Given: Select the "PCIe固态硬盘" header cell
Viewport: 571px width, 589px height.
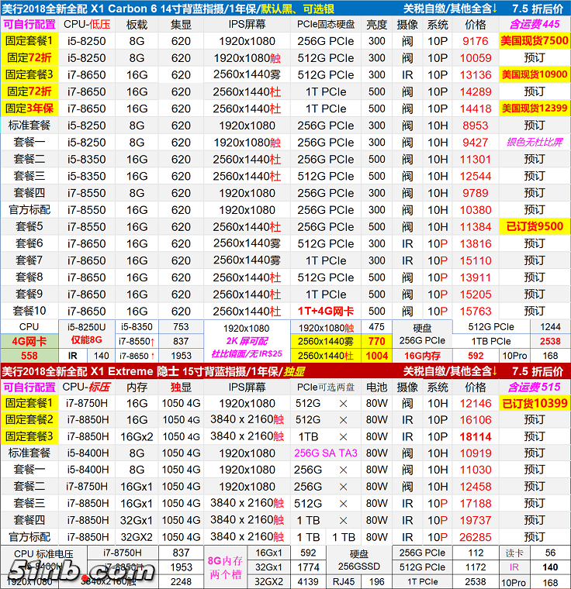Looking at the screenshot, I should (x=326, y=25).
